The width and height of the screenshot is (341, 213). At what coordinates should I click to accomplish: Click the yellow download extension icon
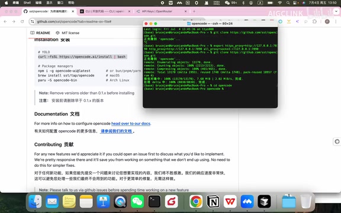coord(289,21)
